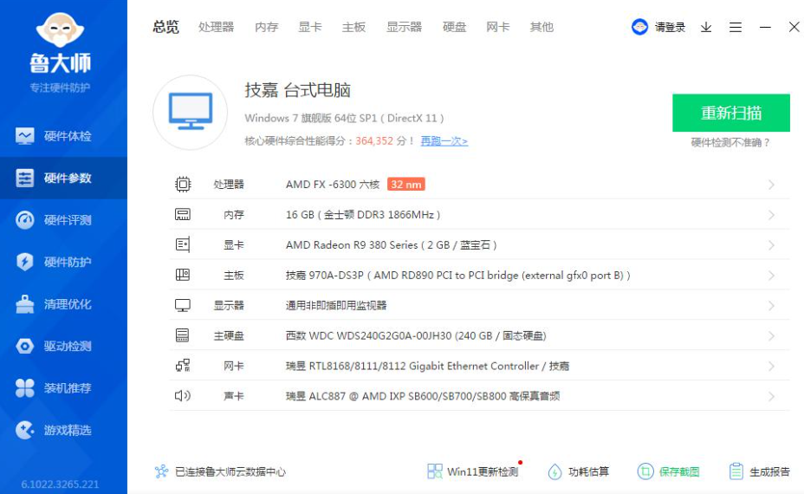Open 装机推荐 in sidebar

pos(63,388)
